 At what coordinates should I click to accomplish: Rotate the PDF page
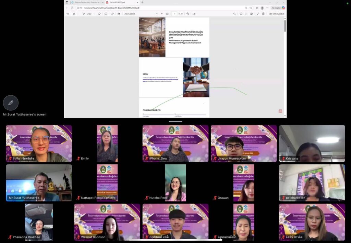pyautogui.click(x=187, y=14)
